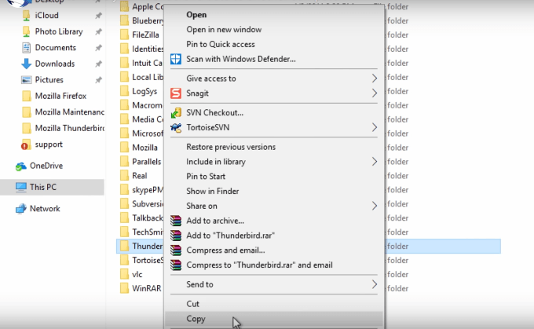Expand the TortoiseSVN submenu arrow
The height and width of the screenshot is (329, 534).
click(x=375, y=128)
